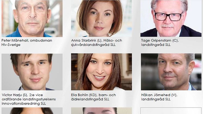Click caption 'Tage Gripenstam (C),'
Viewport: 203px width, 114px height.
click(160, 40)
